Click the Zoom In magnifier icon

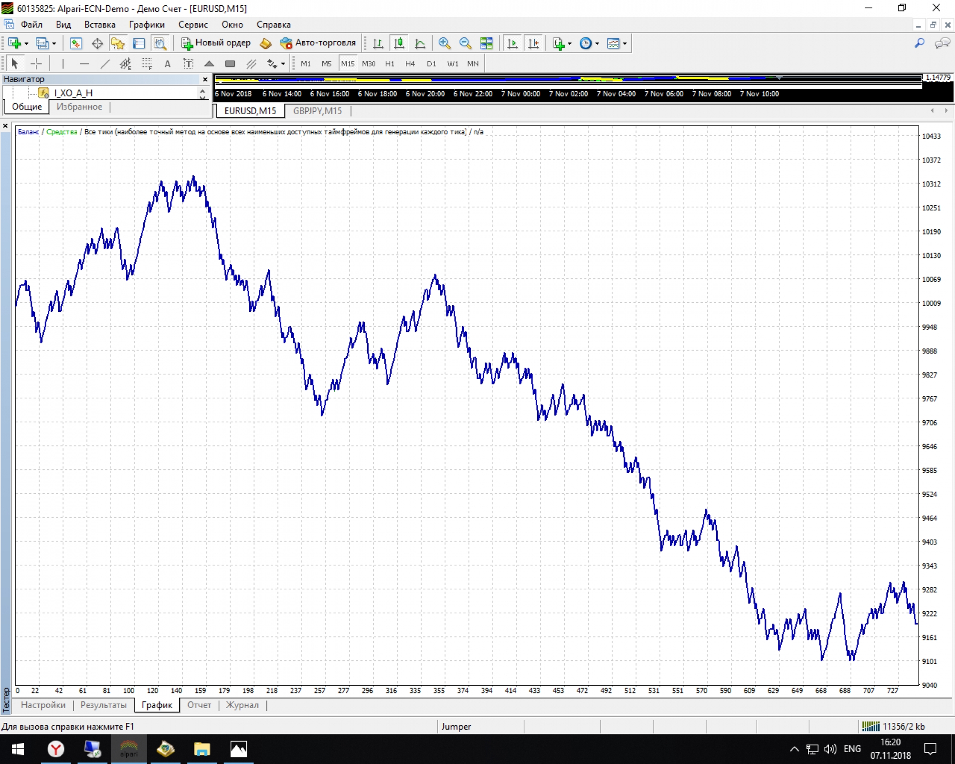444,43
